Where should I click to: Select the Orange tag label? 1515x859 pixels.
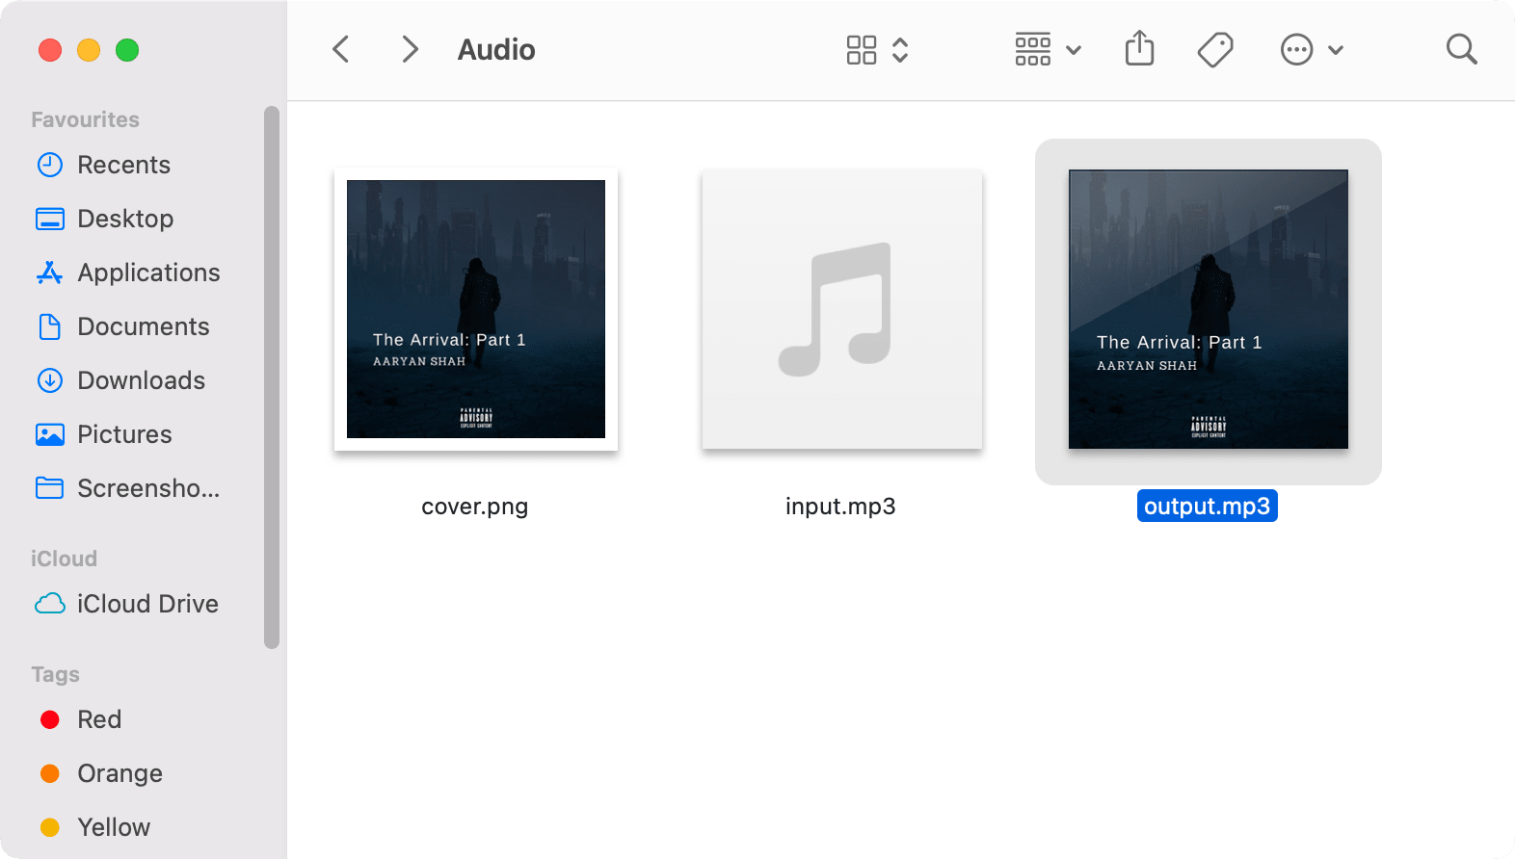(120, 773)
